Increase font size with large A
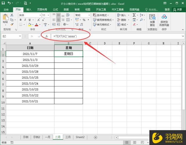The height and width of the screenshot is (145, 186). (x=39, y=20)
